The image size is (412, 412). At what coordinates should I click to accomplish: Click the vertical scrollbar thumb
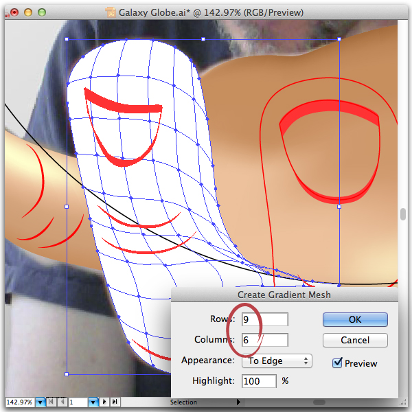403,214
